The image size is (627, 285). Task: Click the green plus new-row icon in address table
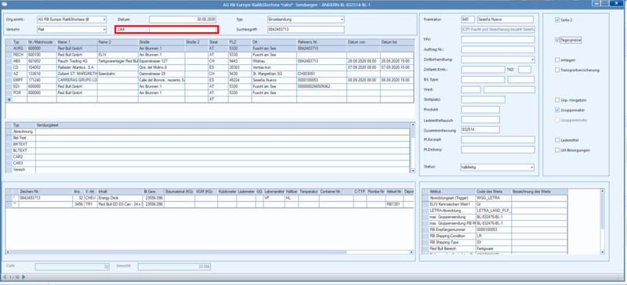pyautogui.click(x=9, y=99)
